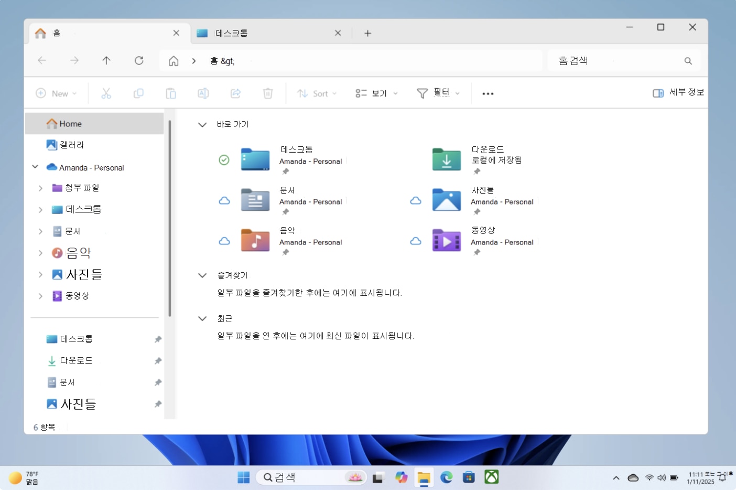Click the Delete trash icon
The height and width of the screenshot is (490, 736).
(268, 93)
